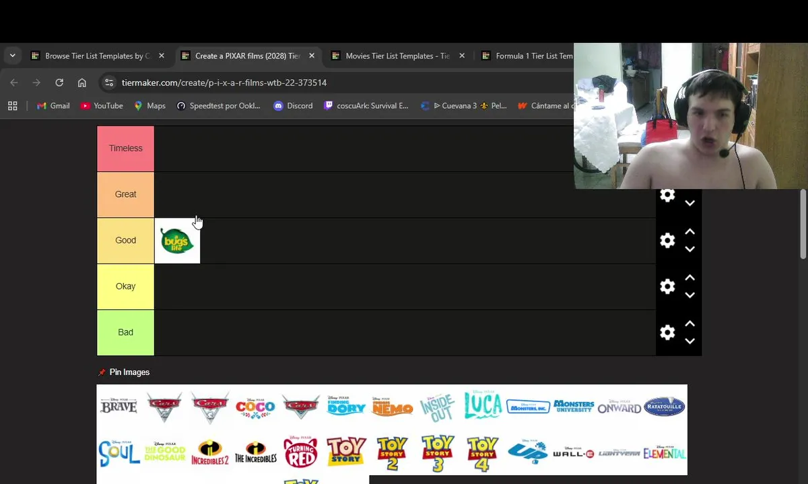Move the Bad tier up with chevron
Screen dimensions: 808x484
(x=689, y=323)
